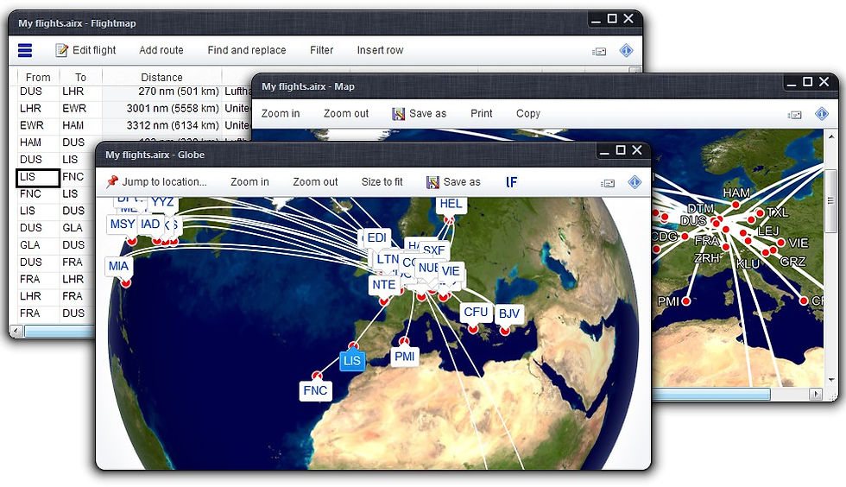Click the blue info diamond in Flightmap
The height and width of the screenshot is (487, 846).
pos(626,51)
